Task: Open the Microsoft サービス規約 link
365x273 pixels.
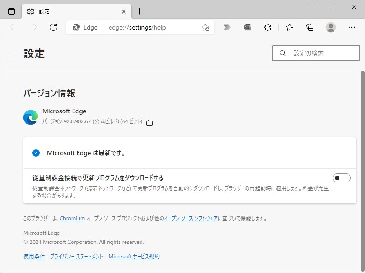Action: pyautogui.click(x=134, y=256)
